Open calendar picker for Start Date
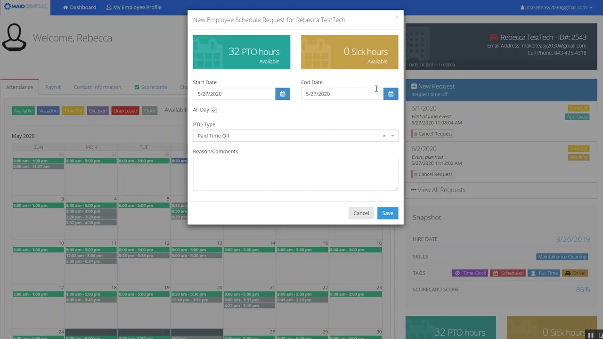 (283, 94)
